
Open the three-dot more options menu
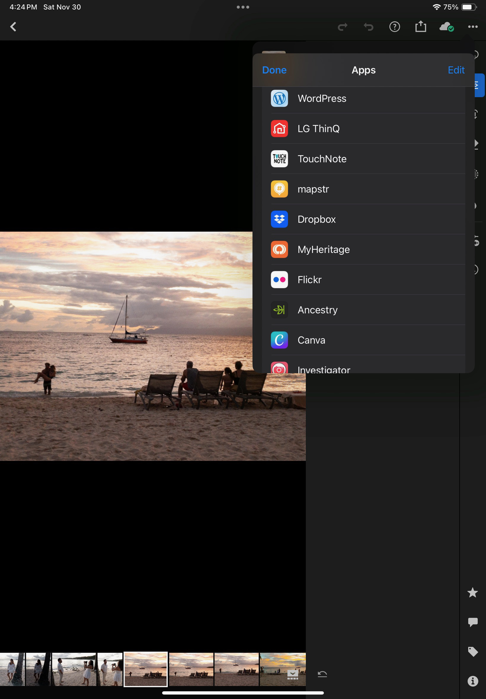click(x=473, y=27)
